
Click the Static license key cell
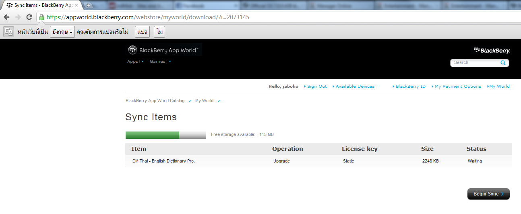point(348,161)
